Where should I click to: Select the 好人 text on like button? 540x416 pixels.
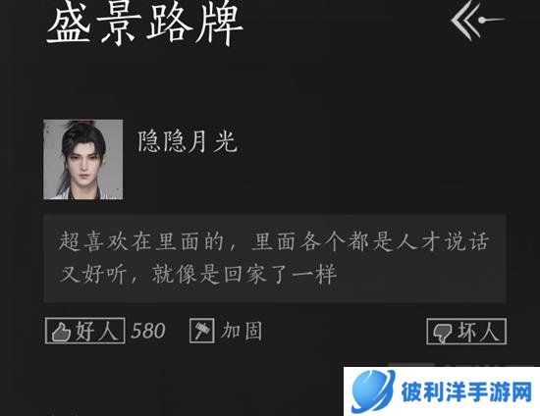97,331
